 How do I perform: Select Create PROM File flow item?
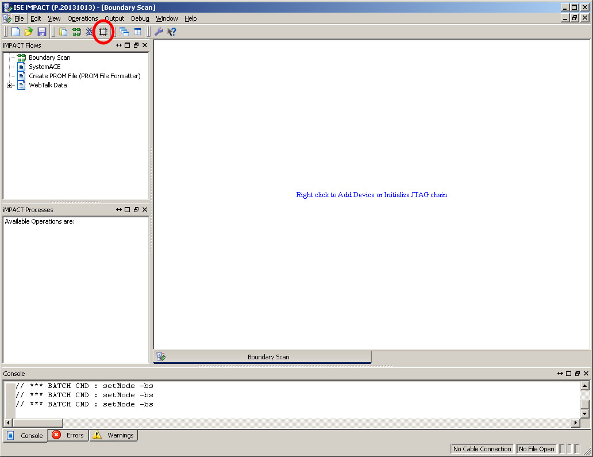pyautogui.click(x=84, y=76)
